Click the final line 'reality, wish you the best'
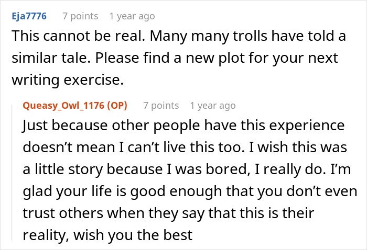 (107, 235)
